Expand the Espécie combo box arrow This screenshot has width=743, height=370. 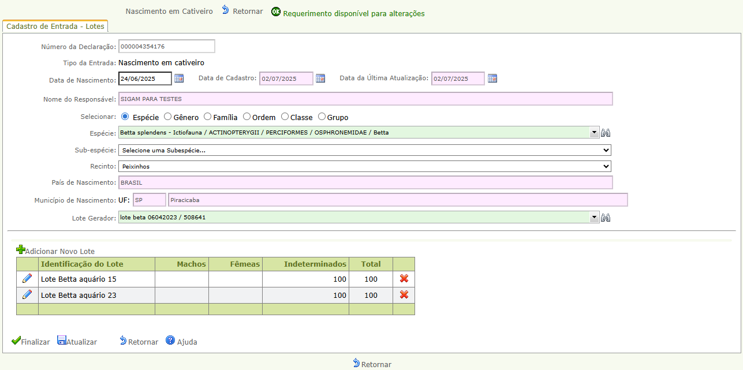tap(595, 133)
